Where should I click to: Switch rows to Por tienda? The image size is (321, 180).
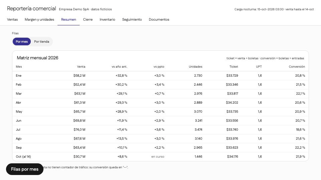(x=41, y=41)
